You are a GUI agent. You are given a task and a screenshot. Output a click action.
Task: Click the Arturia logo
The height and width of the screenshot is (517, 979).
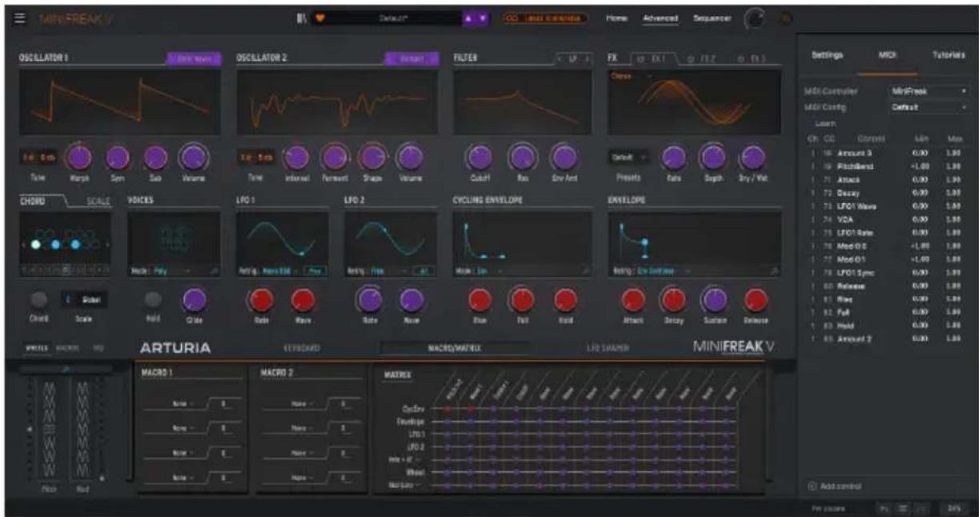click(175, 348)
